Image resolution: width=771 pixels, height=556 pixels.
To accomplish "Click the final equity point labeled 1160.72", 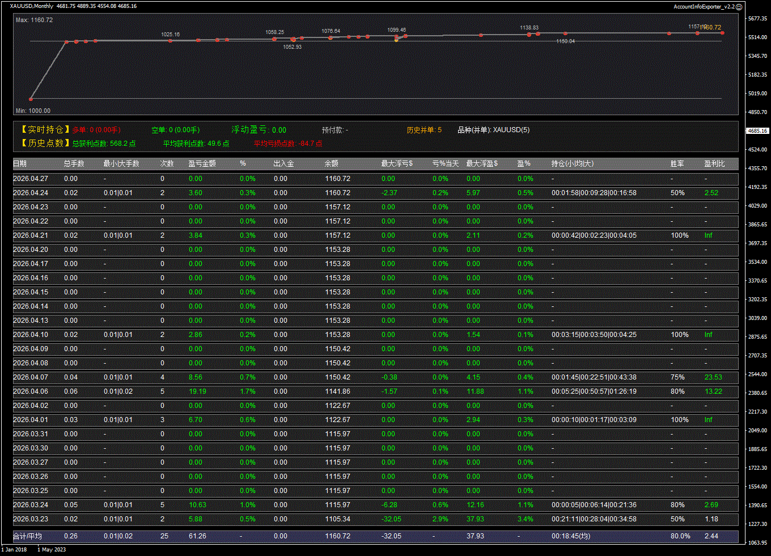I will click(722, 33).
